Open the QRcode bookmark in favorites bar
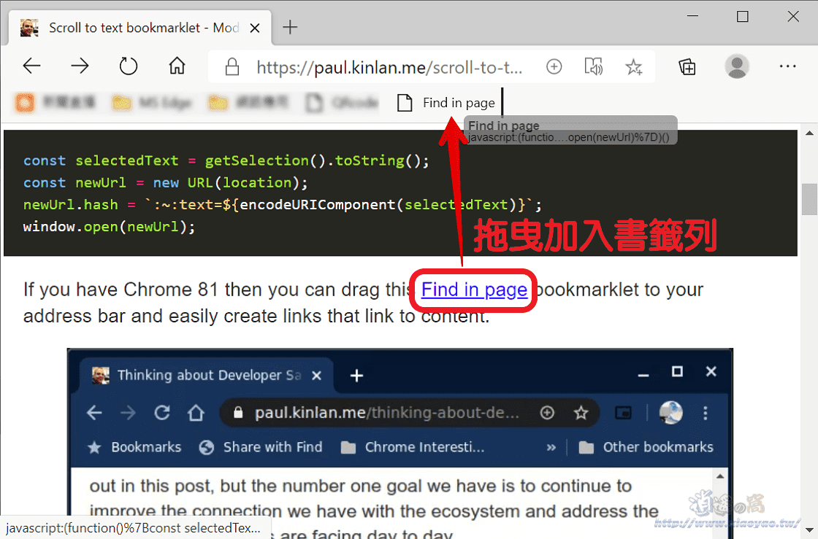Viewport: 818px width, 539px height. pyautogui.click(x=343, y=103)
